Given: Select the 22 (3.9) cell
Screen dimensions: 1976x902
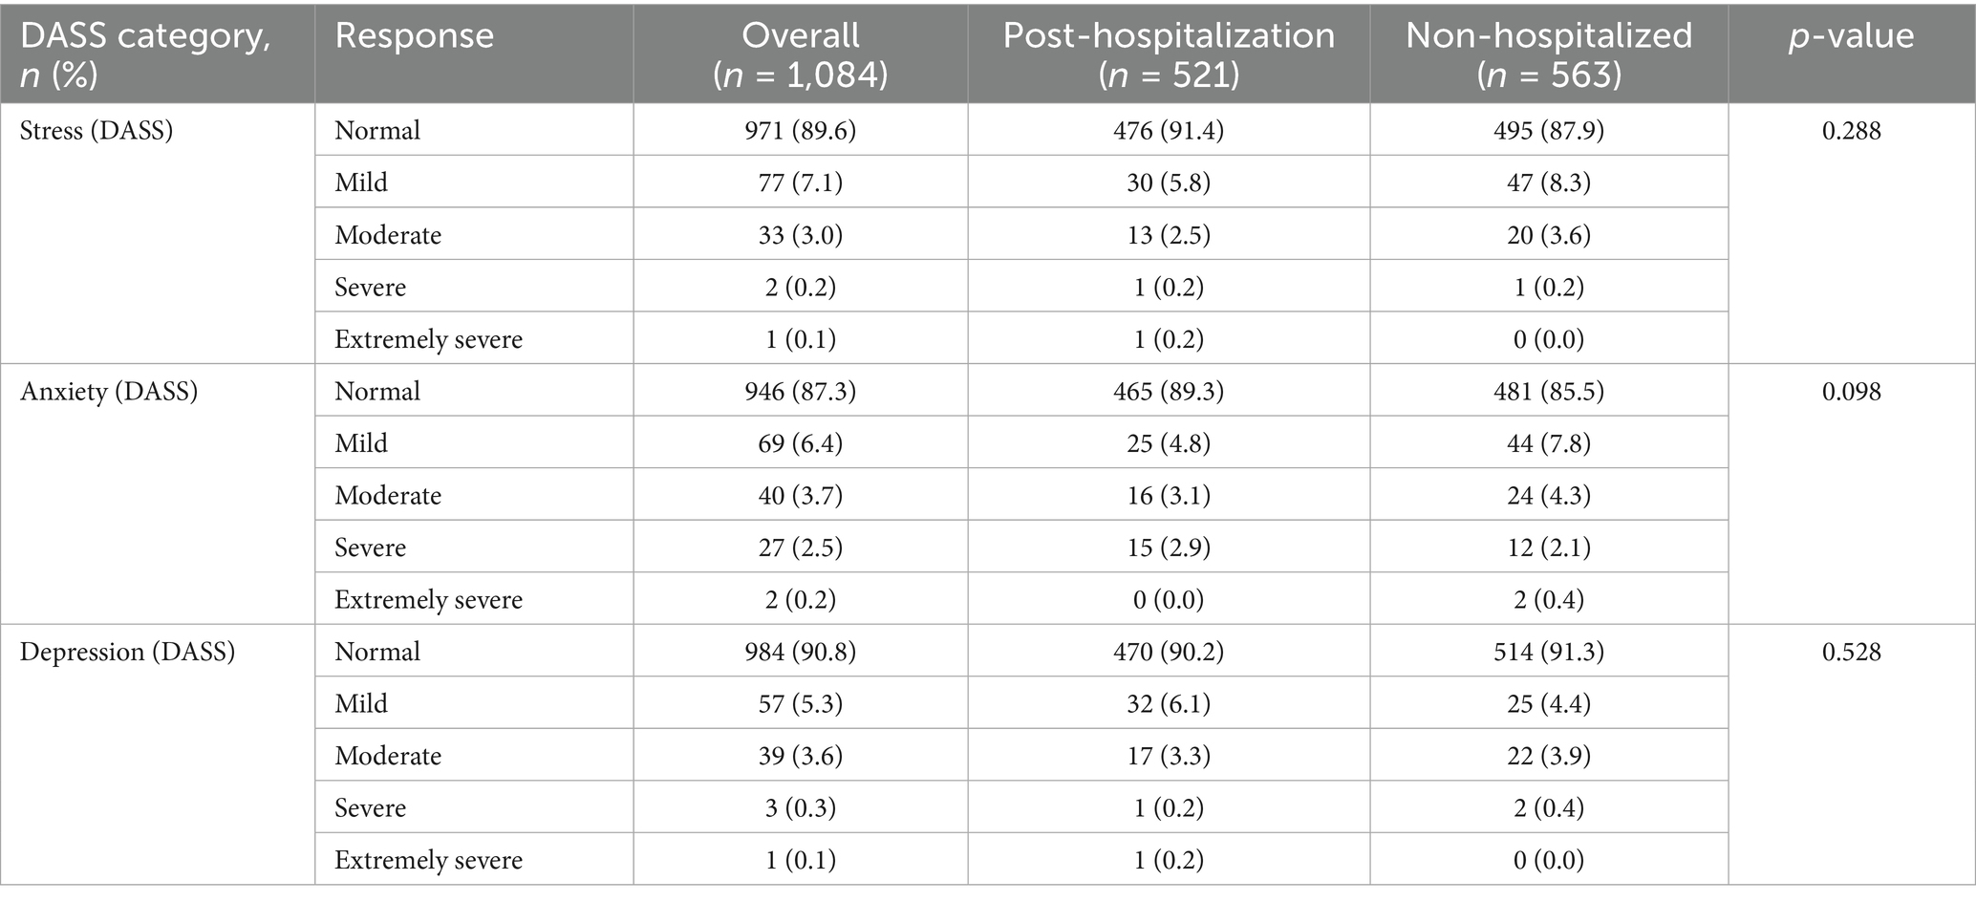Looking at the screenshot, I should point(1548,756).
